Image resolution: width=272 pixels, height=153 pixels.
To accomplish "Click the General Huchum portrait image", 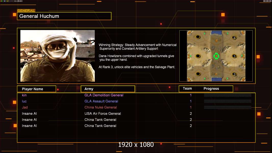I will tap(58, 56).
